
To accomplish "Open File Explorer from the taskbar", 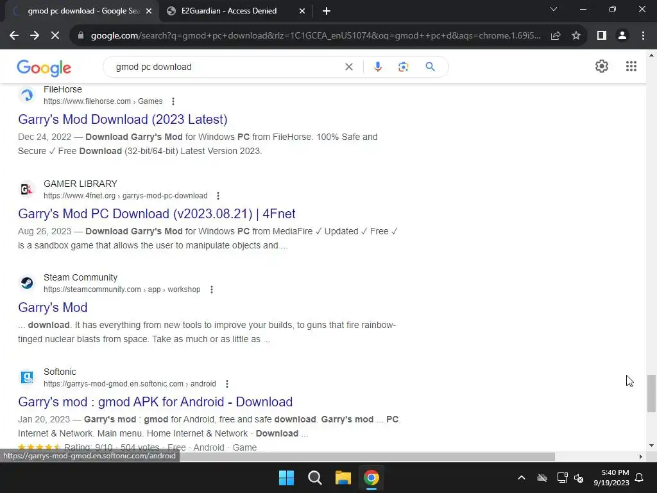I will point(343,478).
